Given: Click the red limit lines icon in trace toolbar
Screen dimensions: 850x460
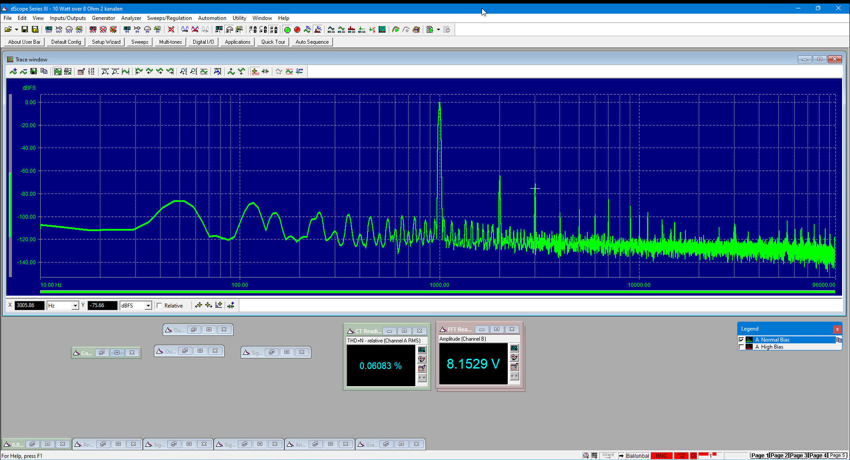Looking at the screenshot, I should (289, 72).
